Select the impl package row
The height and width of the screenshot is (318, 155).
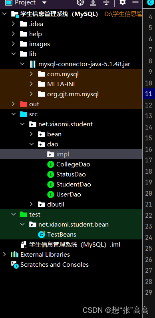pyautogui.click(x=71, y=154)
